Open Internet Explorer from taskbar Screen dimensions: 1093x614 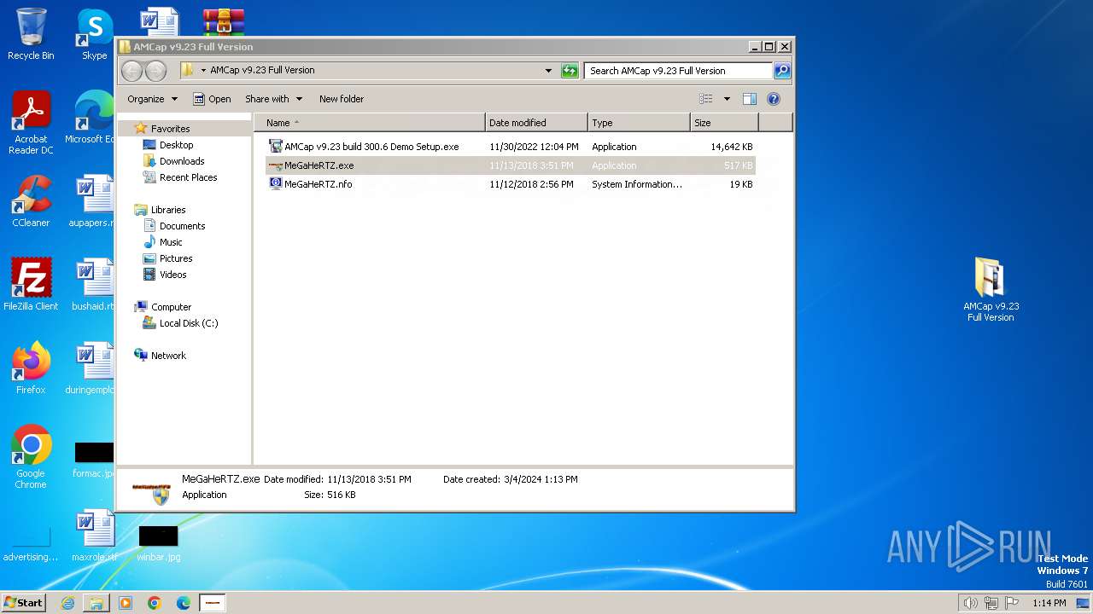67,603
